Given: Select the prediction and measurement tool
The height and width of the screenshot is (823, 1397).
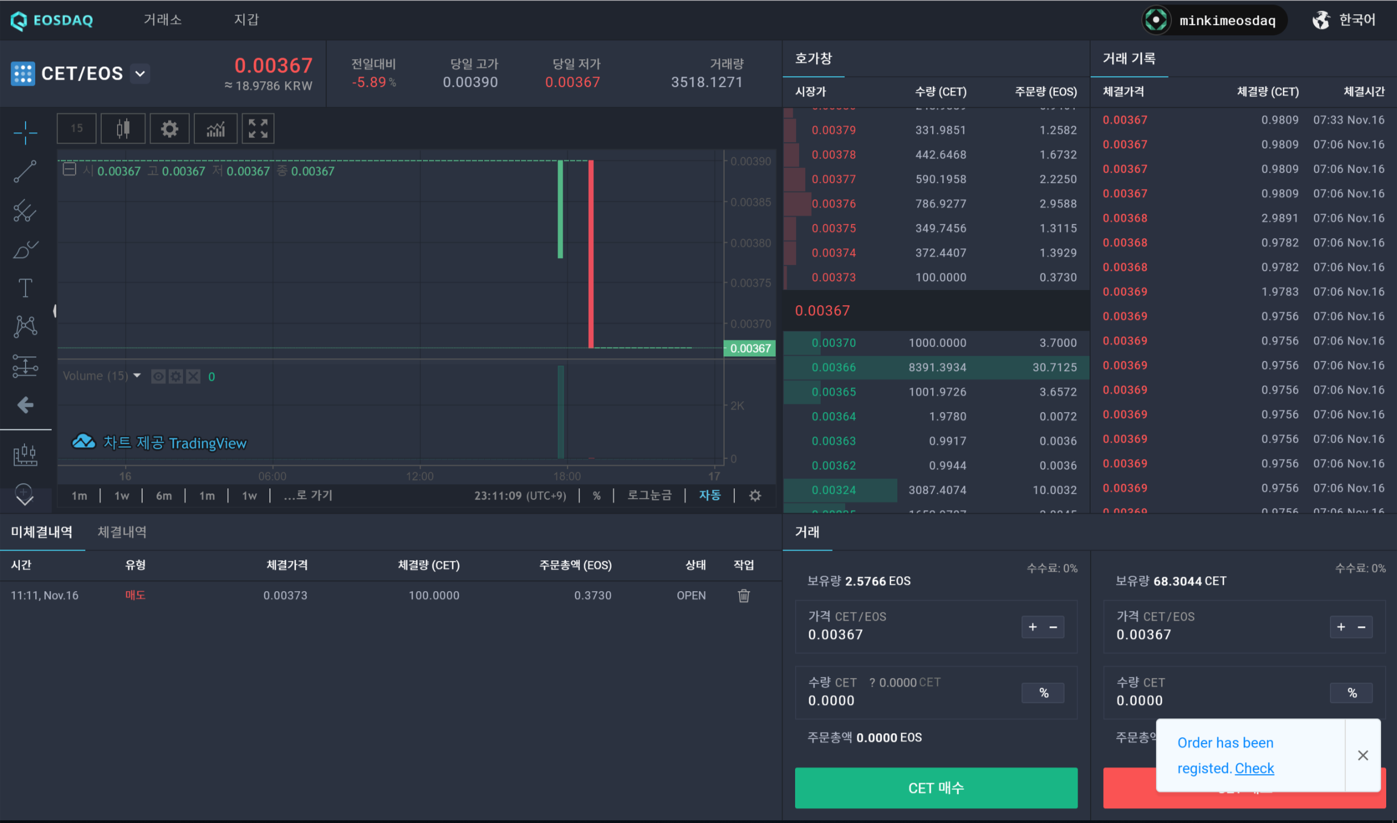Looking at the screenshot, I should (x=25, y=366).
